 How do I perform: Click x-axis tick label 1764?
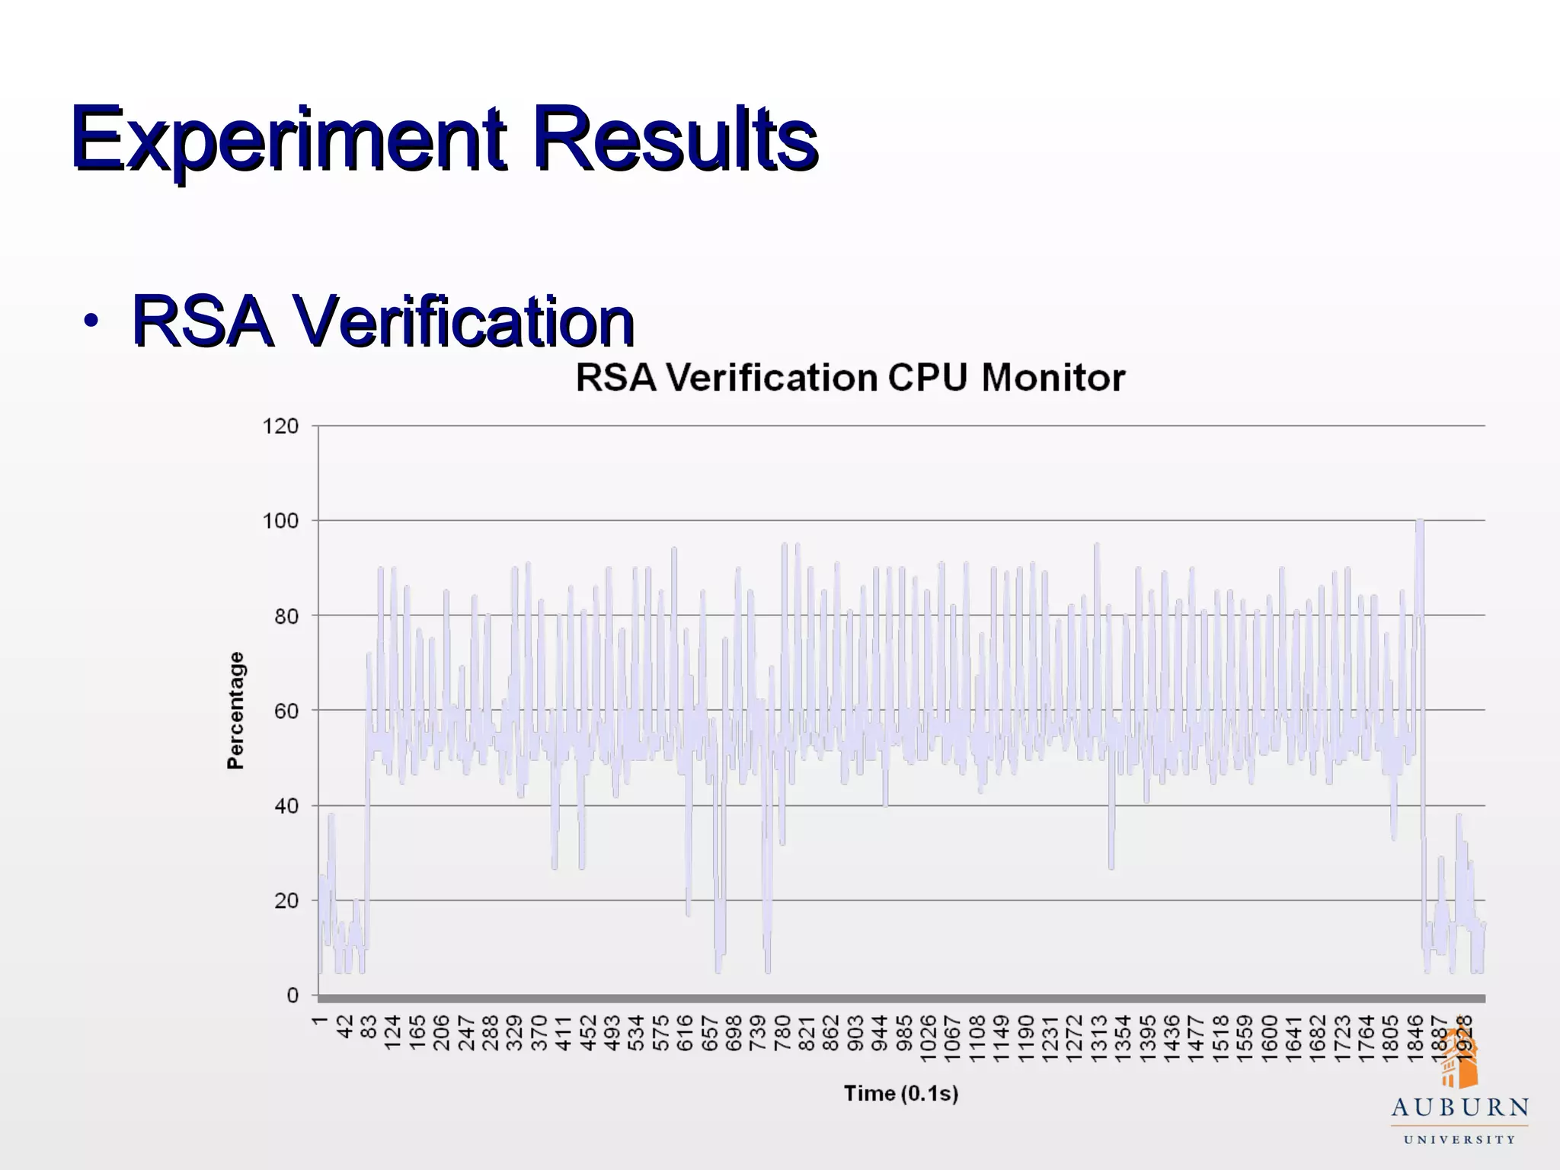click(x=1368, y=1038)
